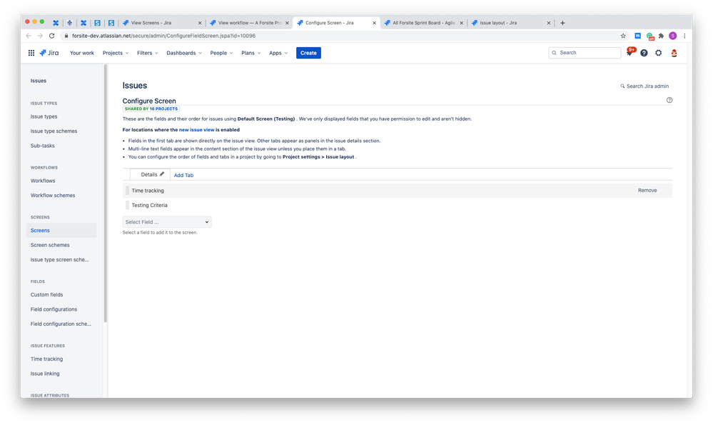Click the browser address bar URL
This screenshot has height=425, width=713.
click(163, 36)
